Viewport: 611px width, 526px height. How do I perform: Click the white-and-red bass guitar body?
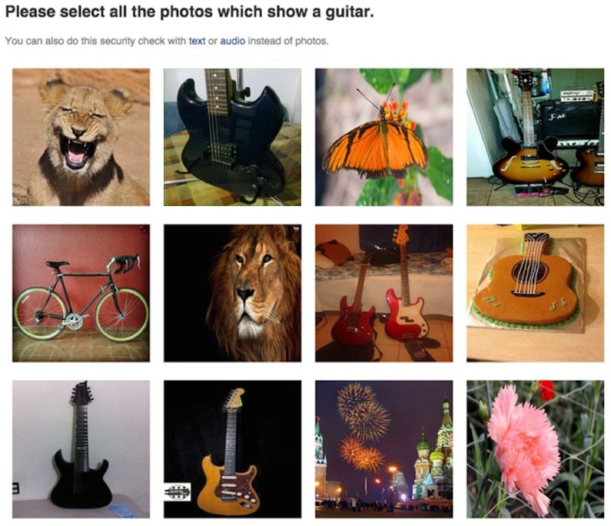point(405,318)
